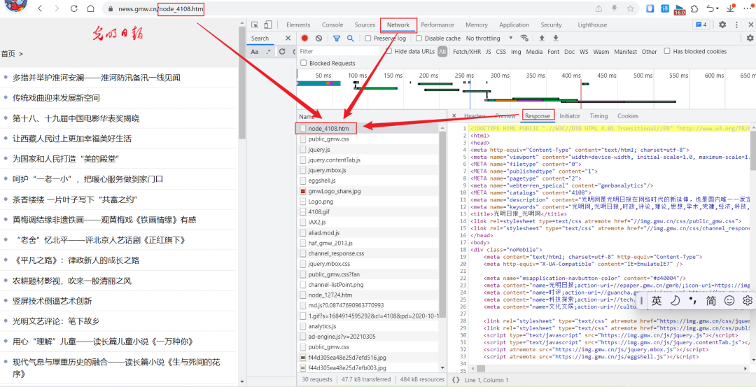The height and width of the screenshot is (387, 756).
Task: Click the browser back arrow
Action: (x=40, y=8)
